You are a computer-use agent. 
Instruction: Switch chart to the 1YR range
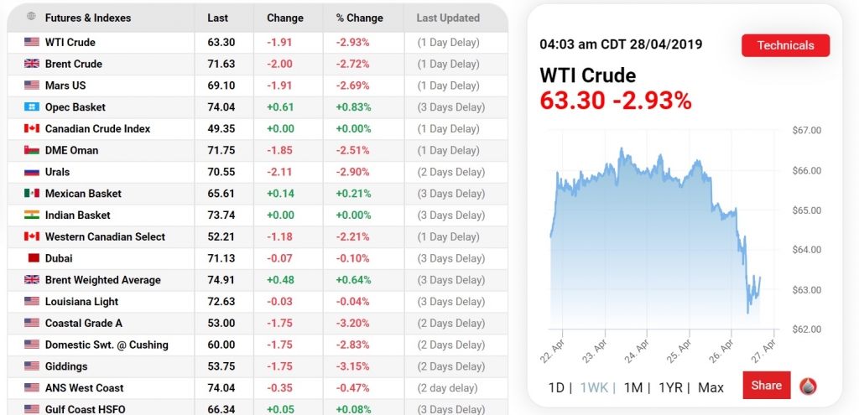[x=671, y=387]
